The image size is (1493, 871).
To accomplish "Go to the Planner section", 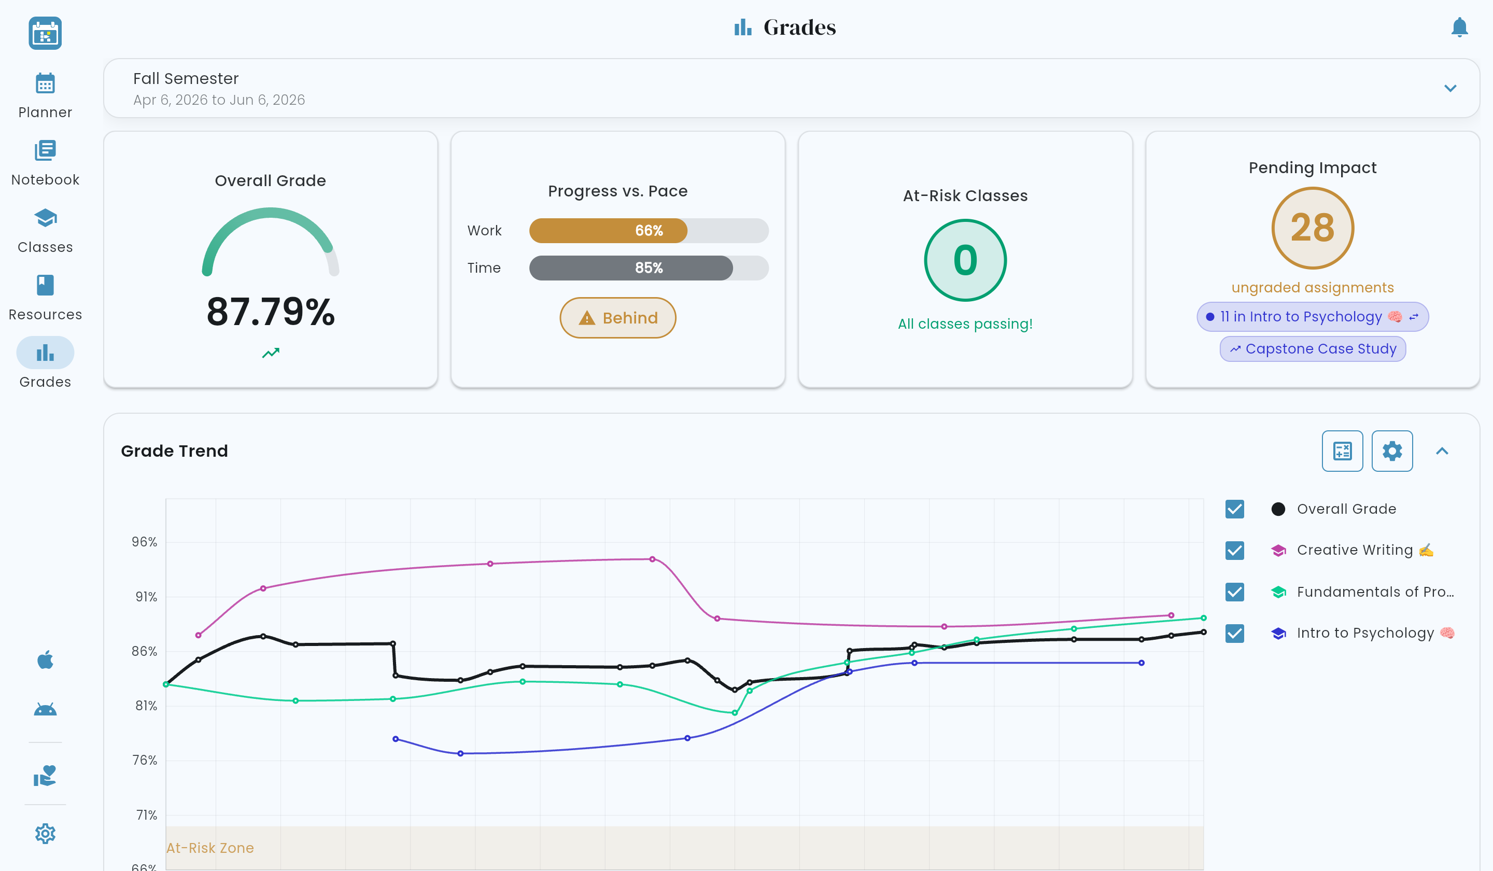I will click(45, 95).
